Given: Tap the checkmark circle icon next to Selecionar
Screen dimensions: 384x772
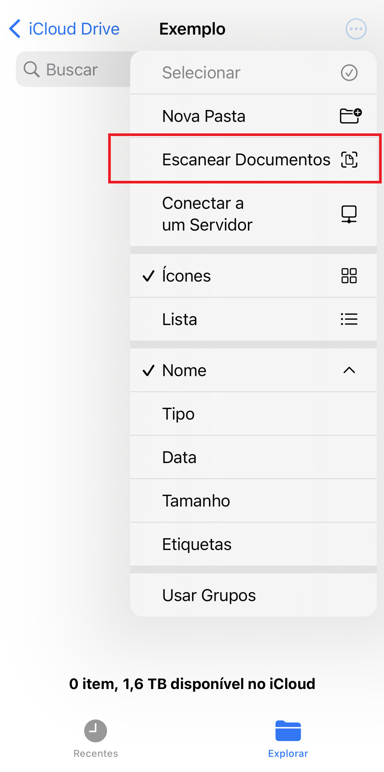Looking at the screenshot, I should pos(349,73).
